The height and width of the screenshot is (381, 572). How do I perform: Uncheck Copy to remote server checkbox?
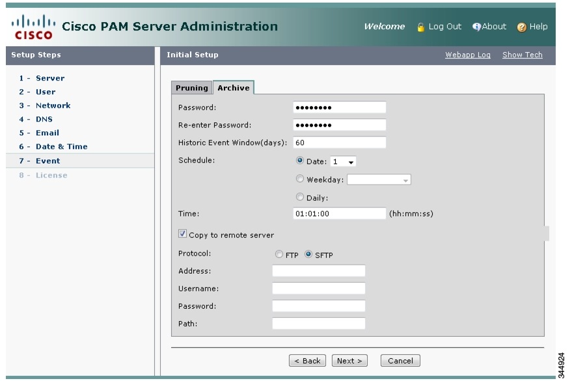pos(182,233)
